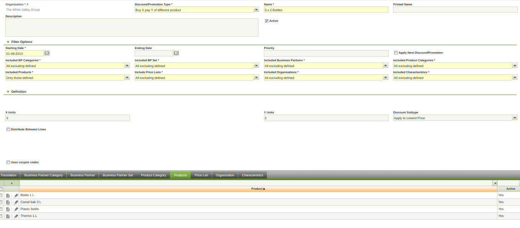520x228 pixels.
Task: Click the Plastic bottle product name
Action: tap(30, 209)
